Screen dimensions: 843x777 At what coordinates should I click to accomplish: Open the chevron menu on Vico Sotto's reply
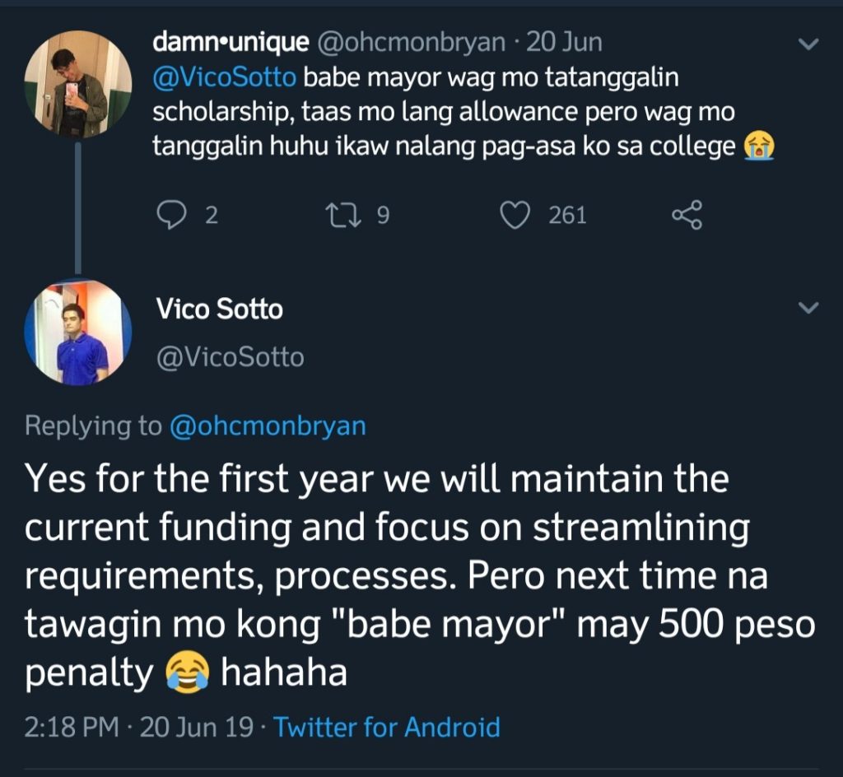[x=809, y=309]
